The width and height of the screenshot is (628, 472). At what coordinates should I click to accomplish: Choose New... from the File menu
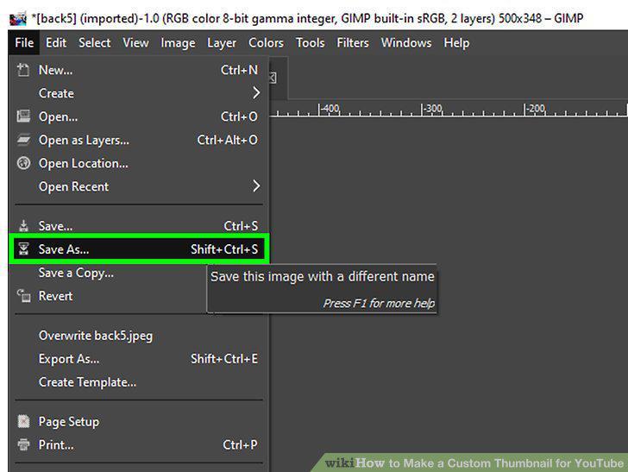pos(139,70)
